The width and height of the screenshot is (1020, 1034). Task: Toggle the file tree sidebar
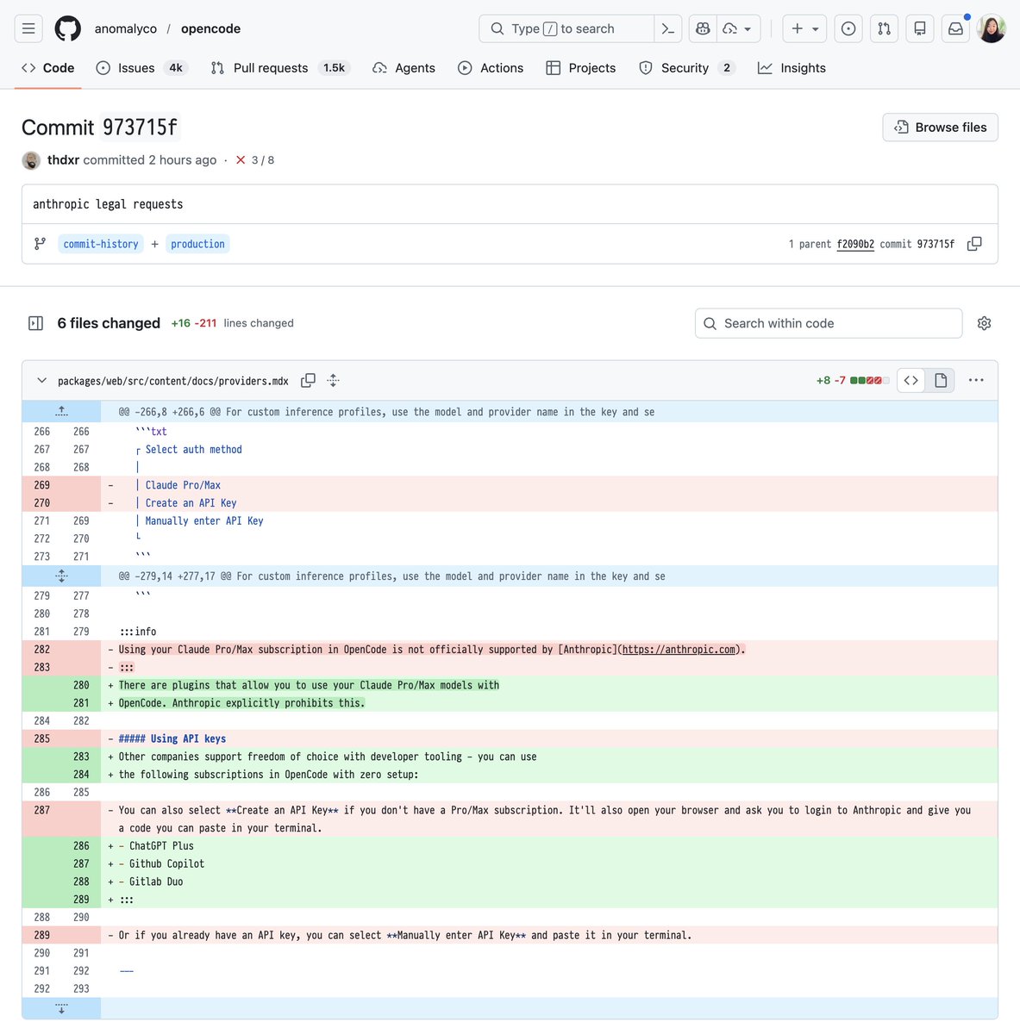coord(36,323)
